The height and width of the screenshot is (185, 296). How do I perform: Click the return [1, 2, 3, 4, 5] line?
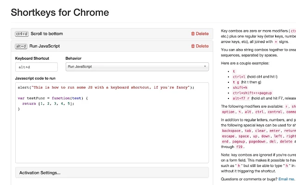pos(48,104)
